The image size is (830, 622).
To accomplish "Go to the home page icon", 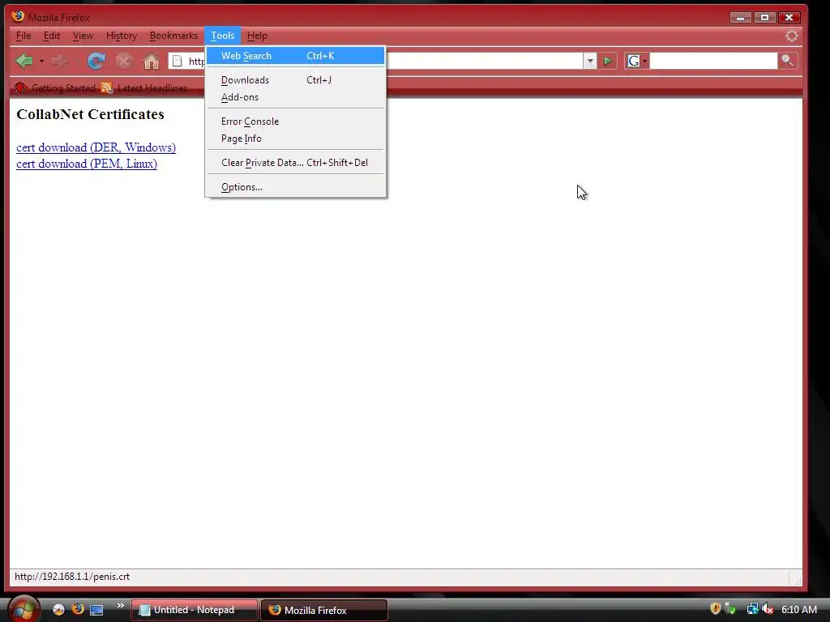I will (x=152, y=62).
